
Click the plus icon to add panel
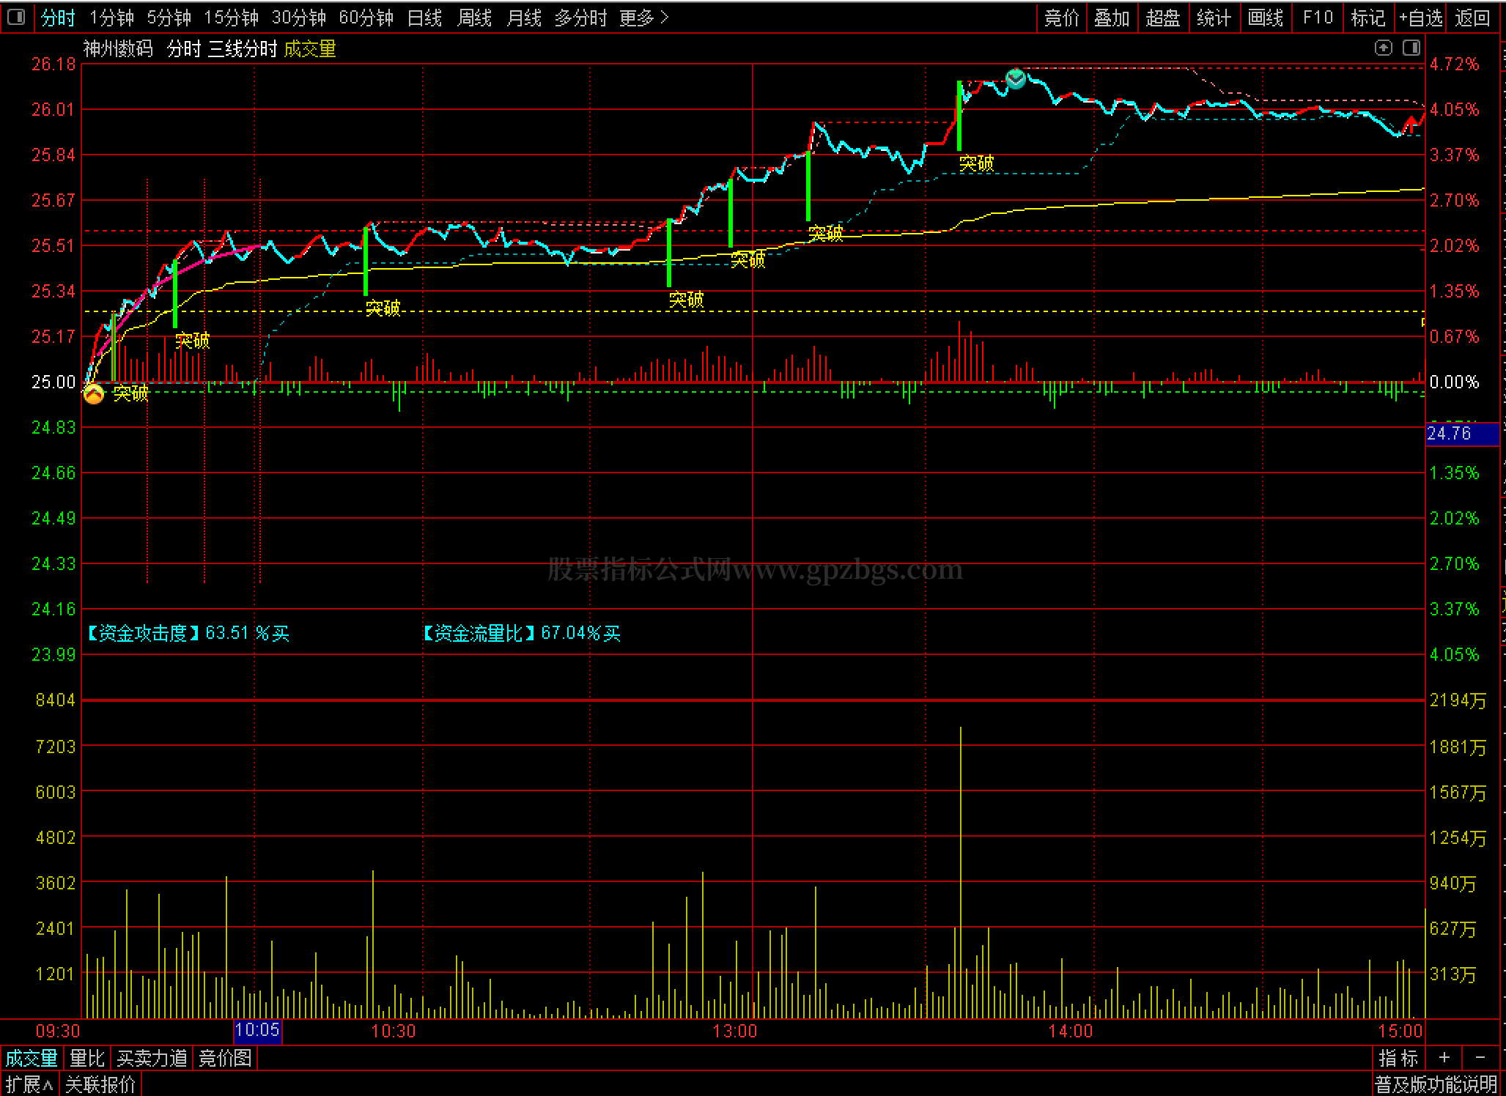pos(1444,1058)
